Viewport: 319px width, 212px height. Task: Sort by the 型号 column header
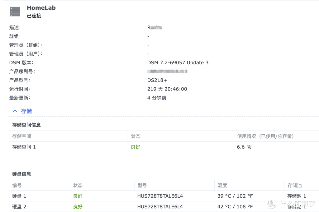tap(142, 185)
